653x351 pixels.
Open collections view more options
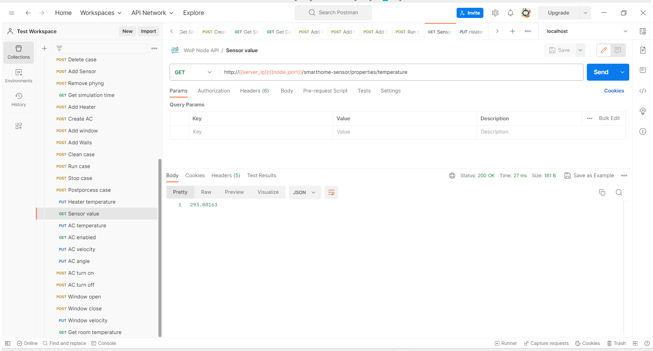point(154,48)
